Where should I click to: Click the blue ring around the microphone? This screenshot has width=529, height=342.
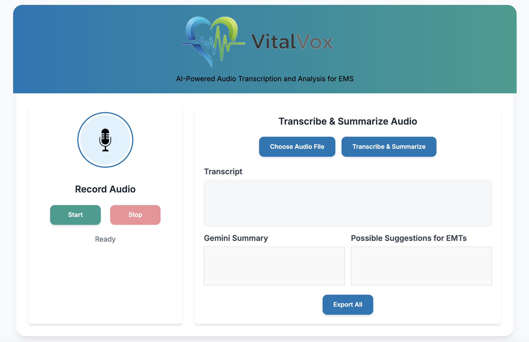coord(78,140)
